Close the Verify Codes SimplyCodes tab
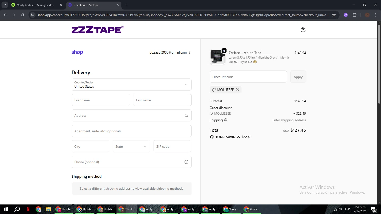381x214 pixels. 61,5
